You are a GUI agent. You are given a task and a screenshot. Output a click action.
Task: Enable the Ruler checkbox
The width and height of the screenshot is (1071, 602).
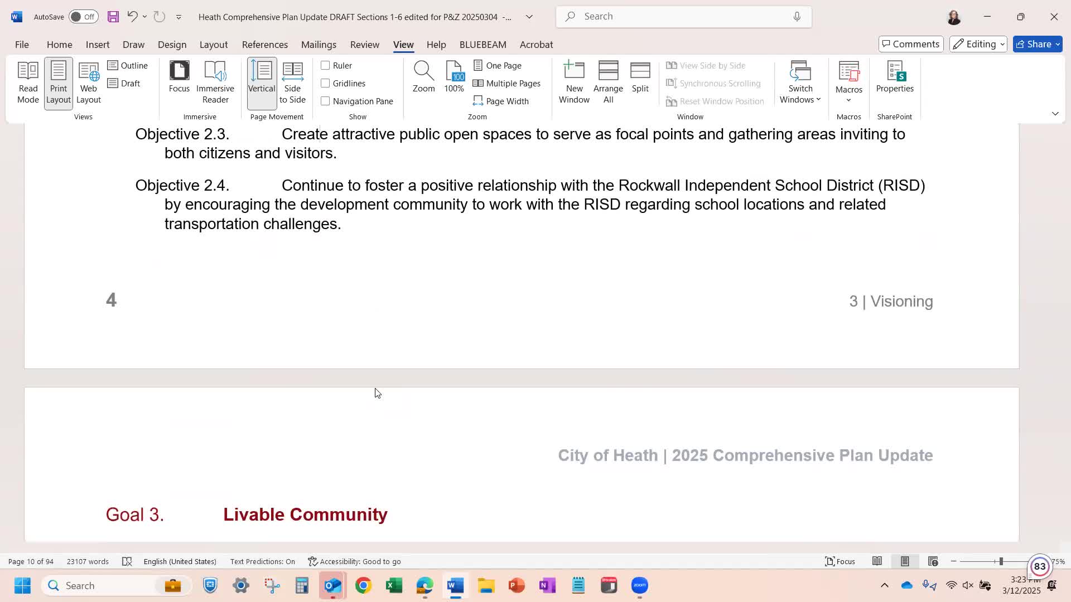pos(325,66)
